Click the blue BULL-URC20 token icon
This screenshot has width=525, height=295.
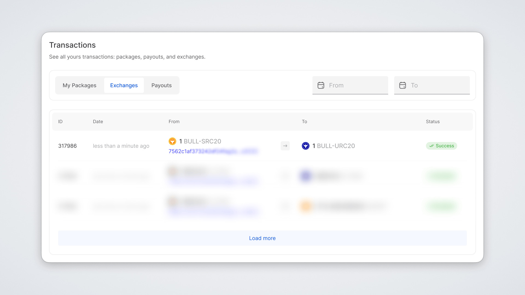305,146
